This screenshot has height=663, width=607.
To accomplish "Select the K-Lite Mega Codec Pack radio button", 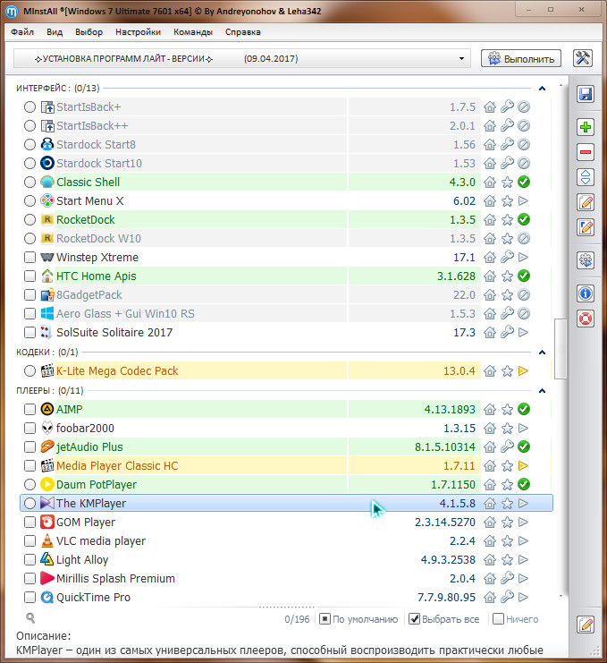I will click(30, 370).
